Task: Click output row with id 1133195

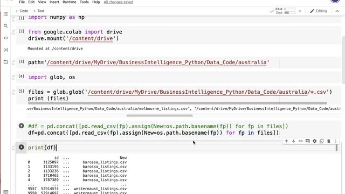Action: point(77,167)
